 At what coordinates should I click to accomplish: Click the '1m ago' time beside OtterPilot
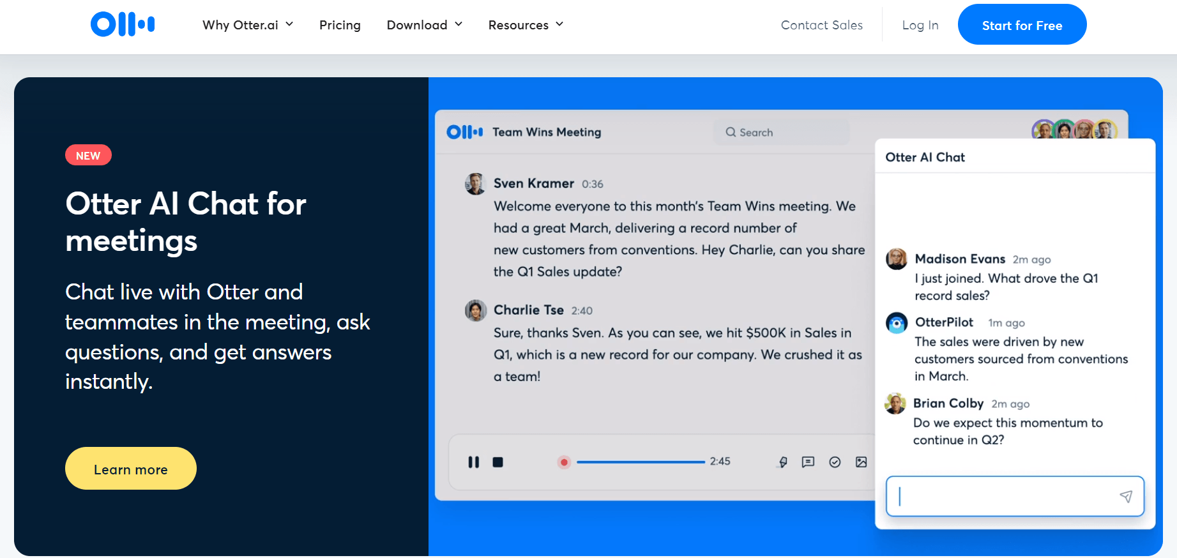1006,322
